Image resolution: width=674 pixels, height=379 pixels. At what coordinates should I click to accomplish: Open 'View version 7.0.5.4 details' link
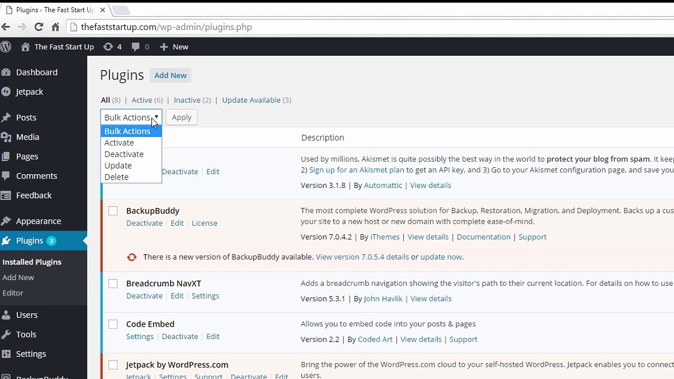point(362,257)
